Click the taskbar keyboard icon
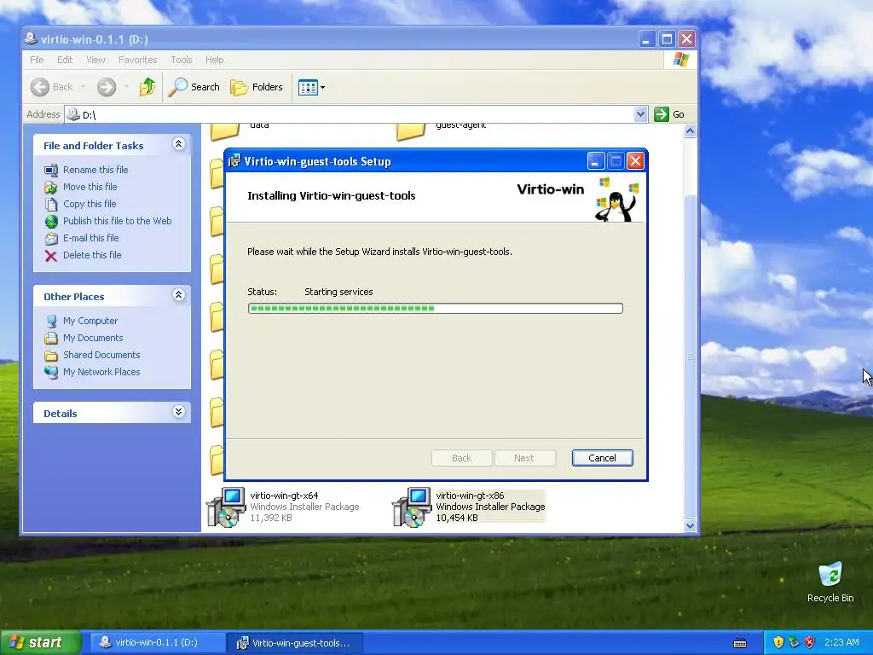 click(x=740, y=643)
